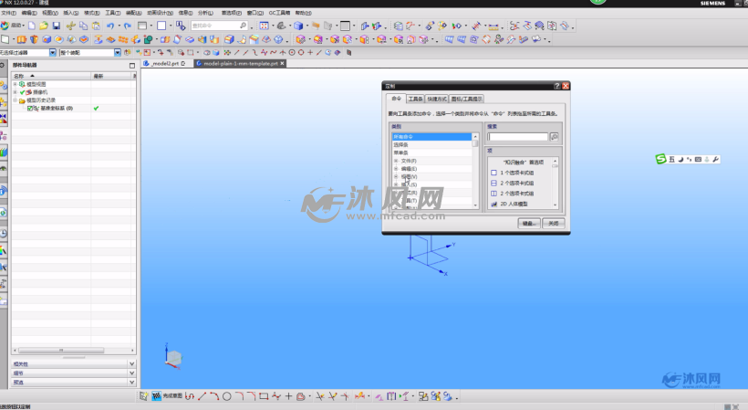Open the 插入(S) menu
Image resolution: width=748 pixels, height=410 pixels.
pos(70,13)
